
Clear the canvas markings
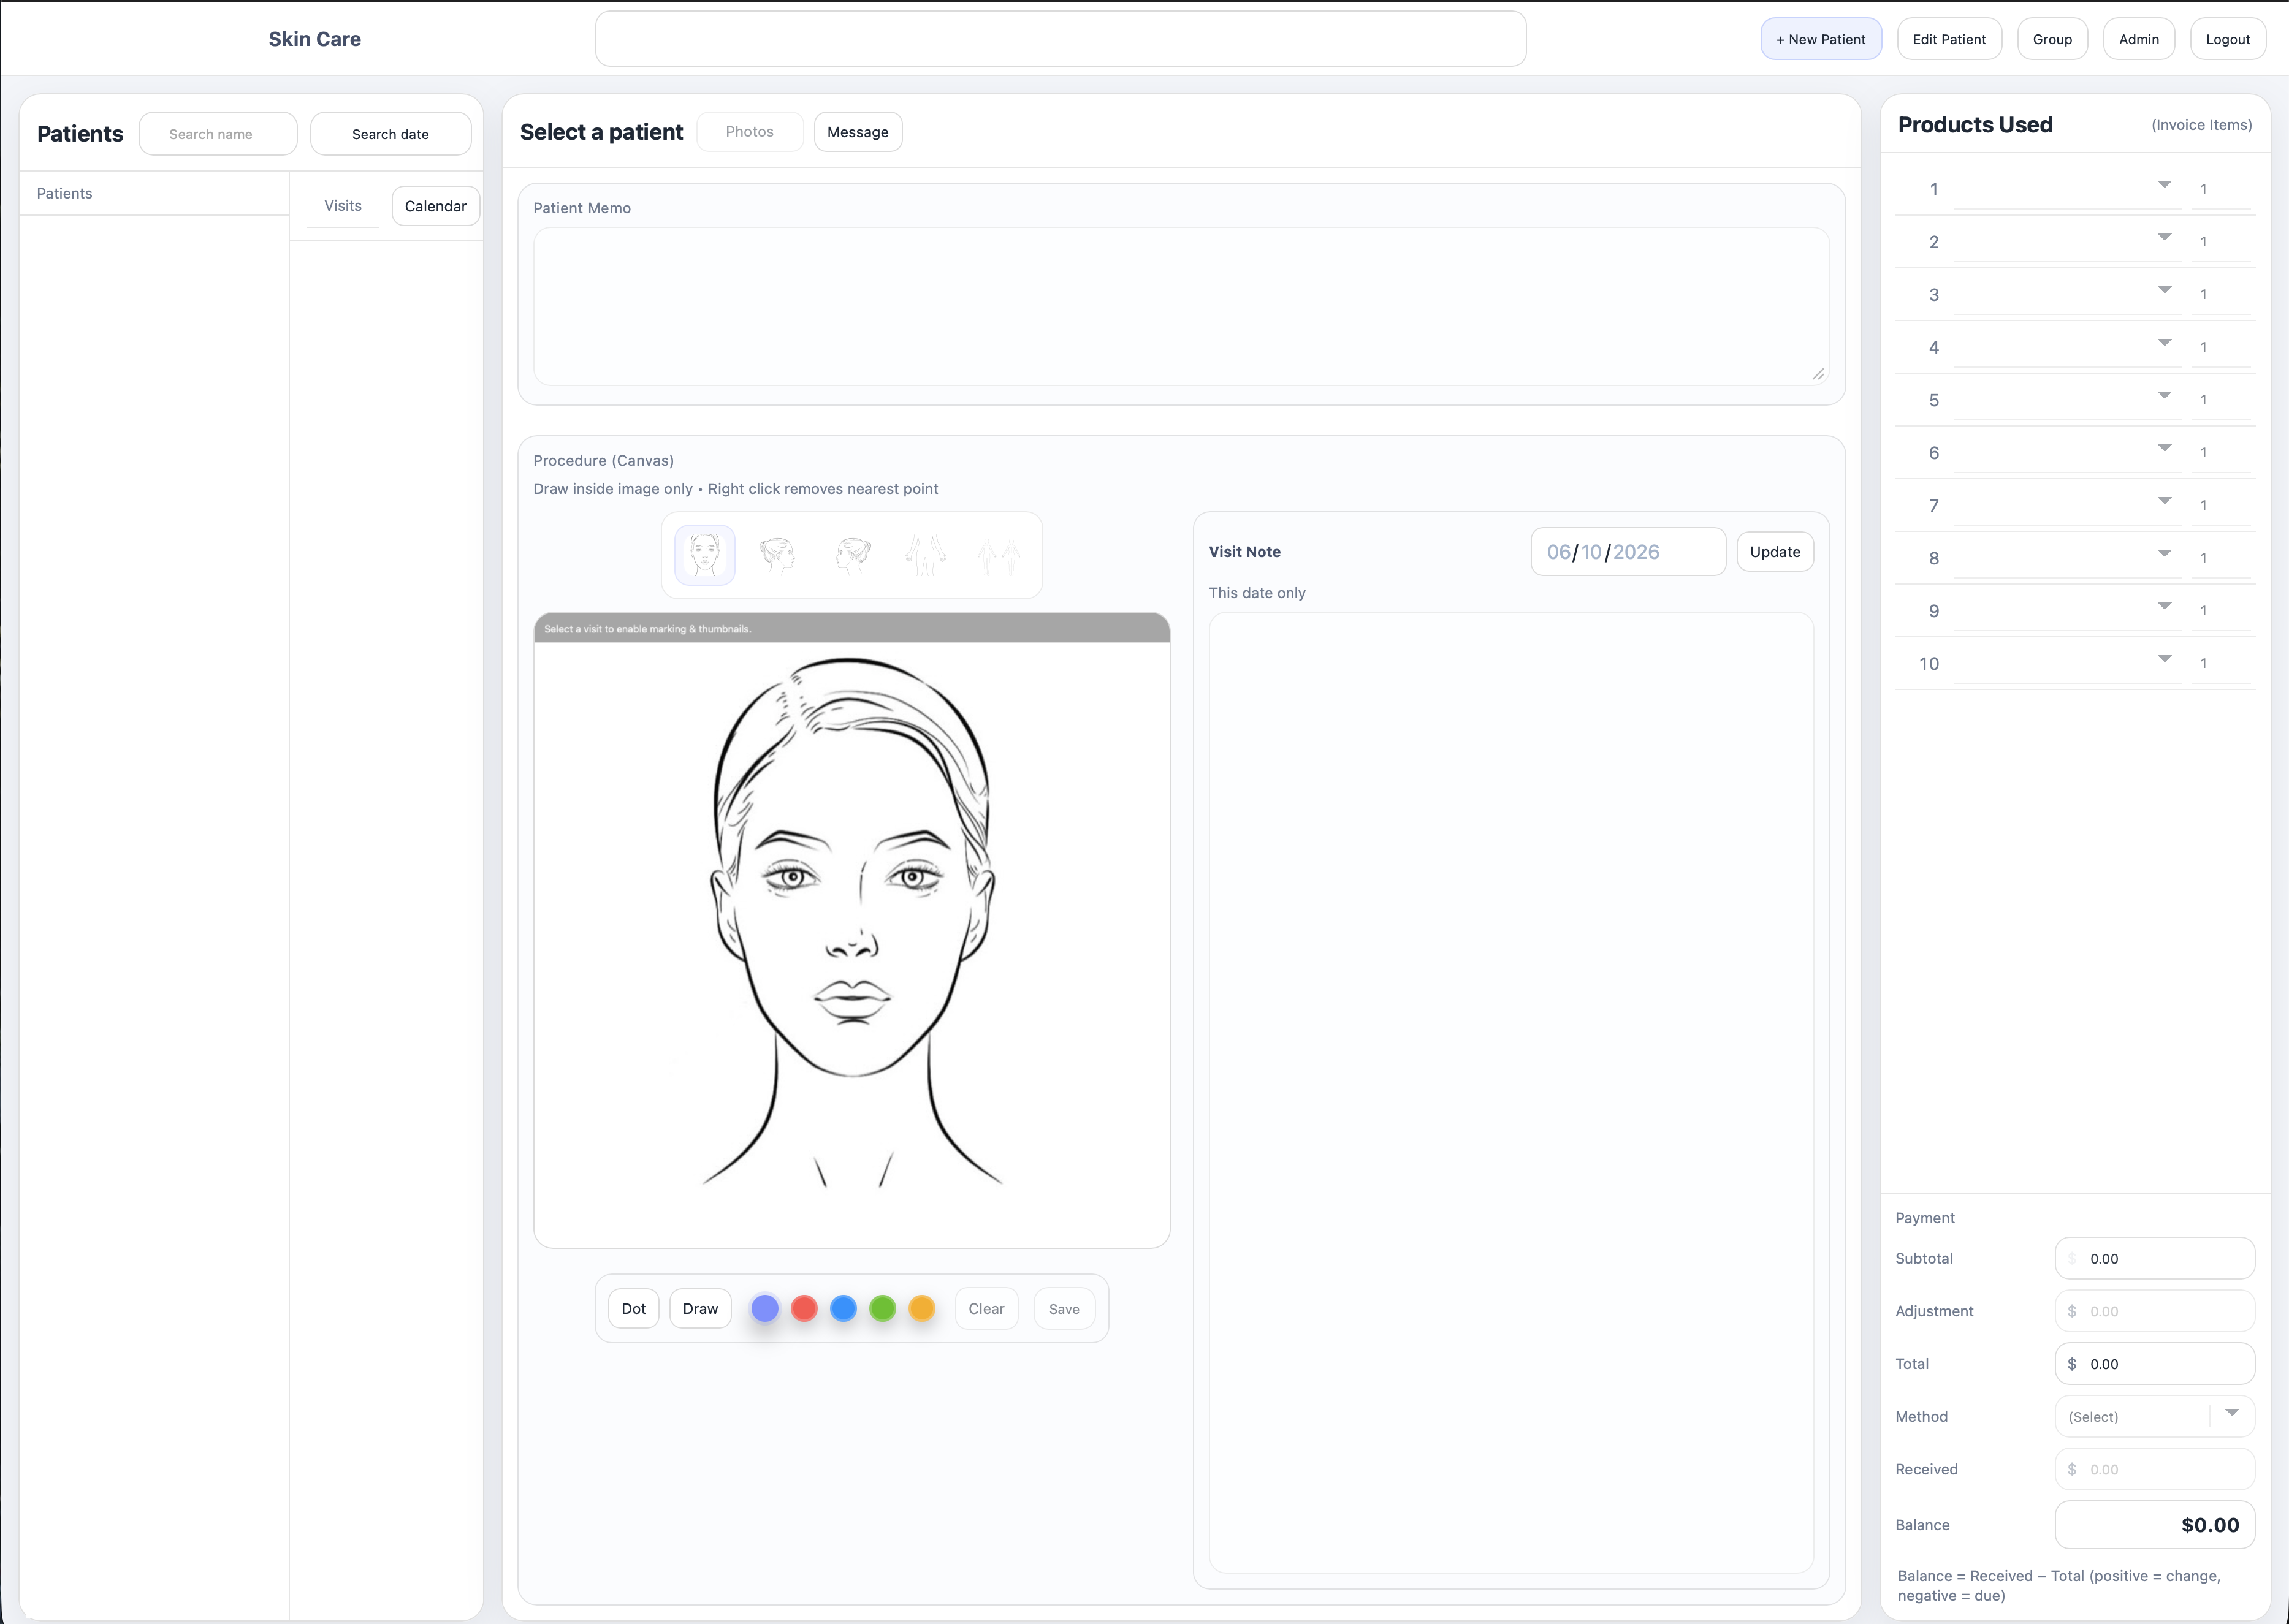point(986,1308)
